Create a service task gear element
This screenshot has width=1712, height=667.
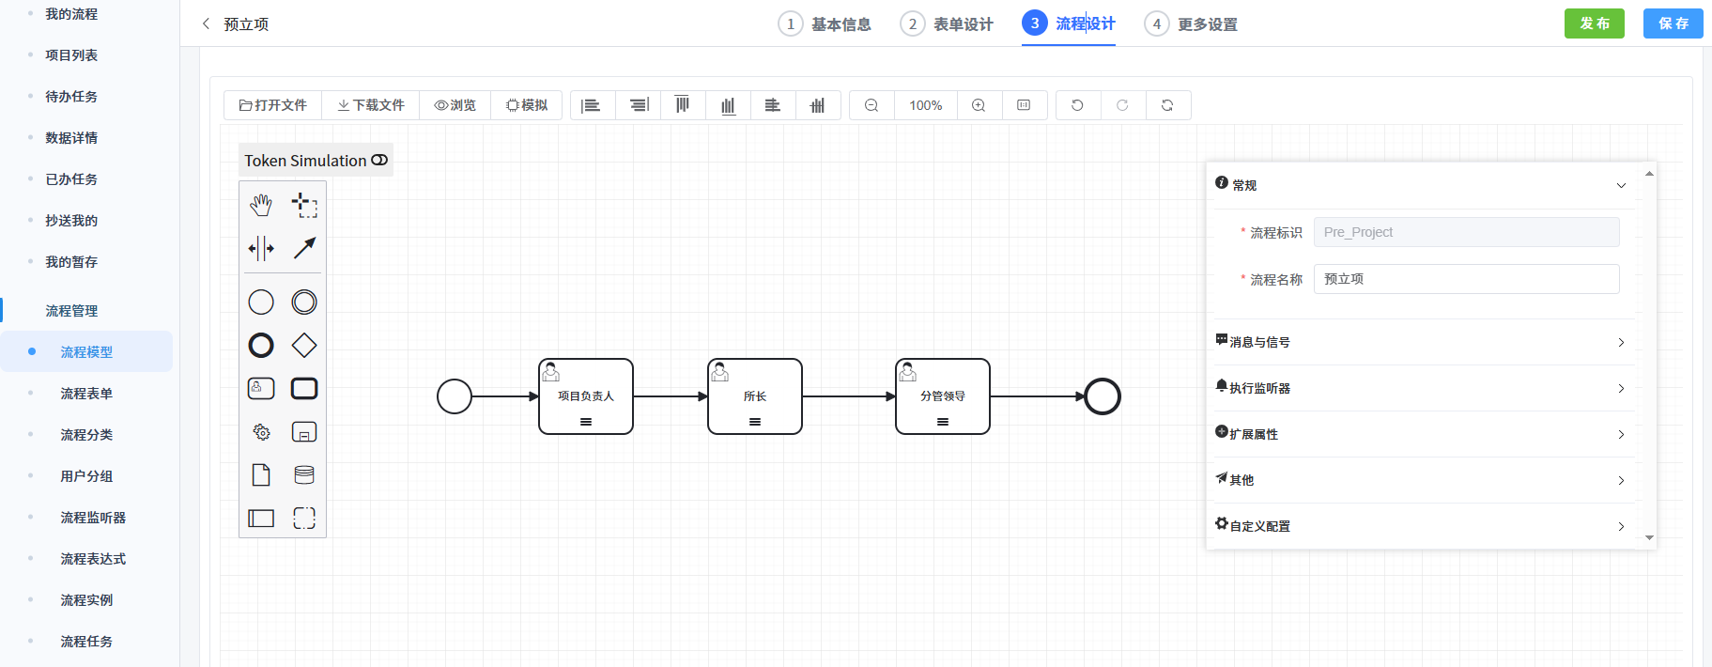pos(261,432)
